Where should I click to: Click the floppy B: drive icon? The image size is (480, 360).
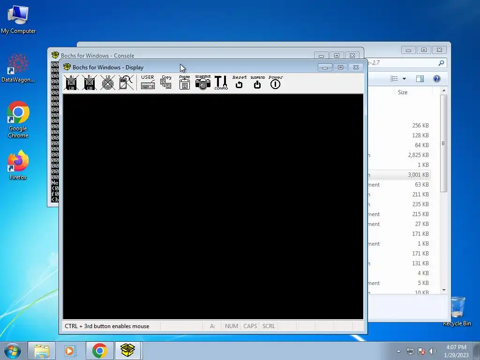[90, 82]
